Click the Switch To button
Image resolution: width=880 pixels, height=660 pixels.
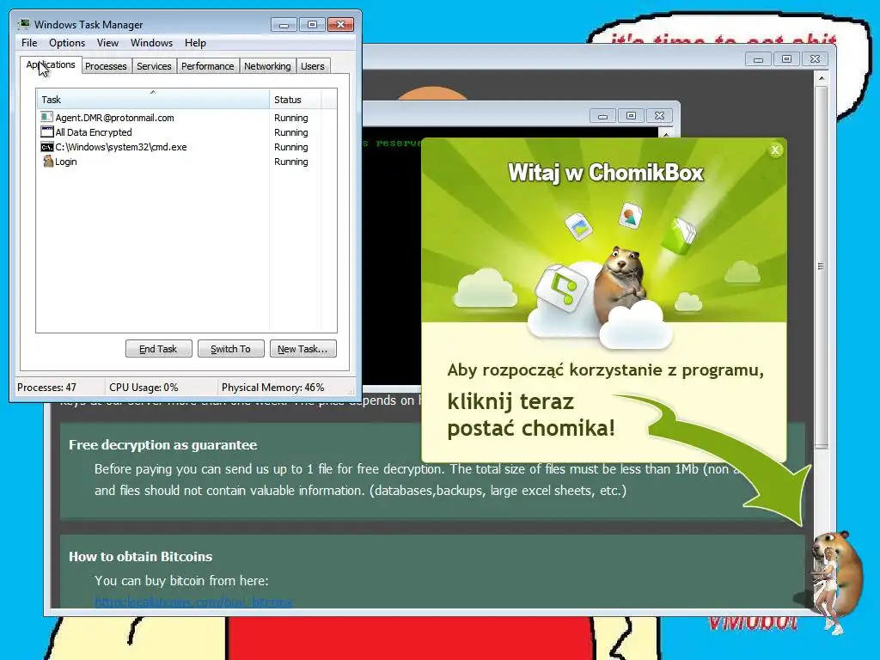coord(230,349)
